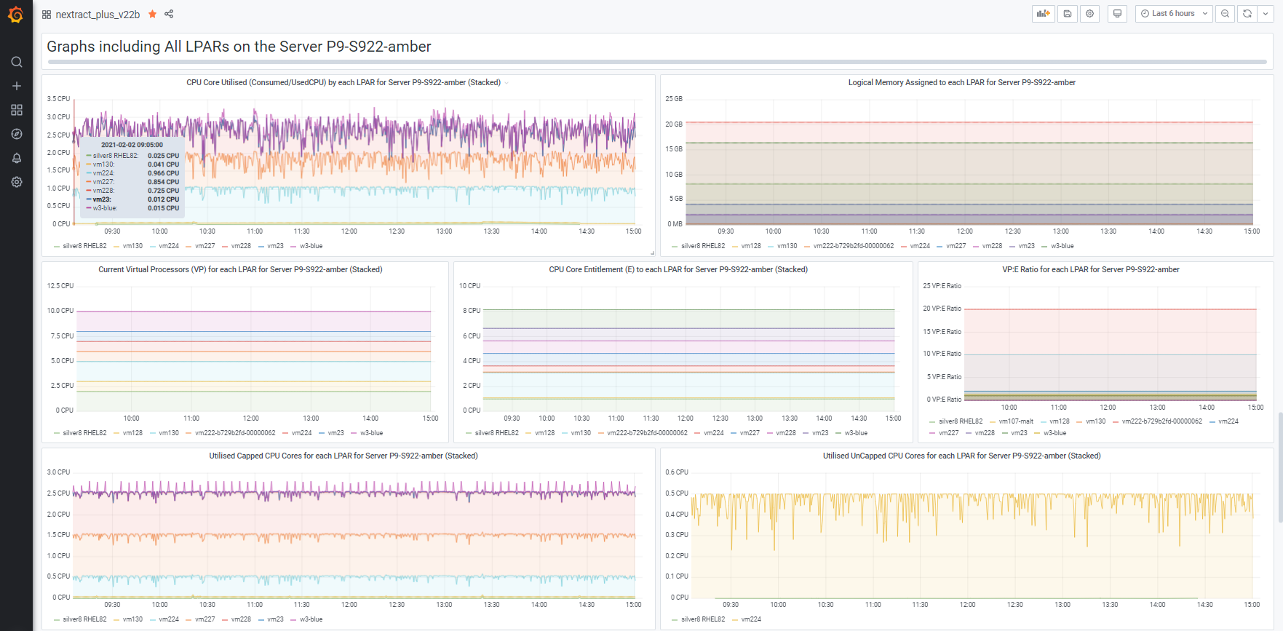Image resolution: width=1283 pixels, height=631 pixels.
Task: Click the Create plus icon in sidebar
Action: (17, 86)
